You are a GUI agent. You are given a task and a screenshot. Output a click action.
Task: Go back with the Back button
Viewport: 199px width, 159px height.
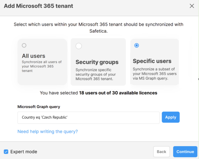click(161, 152)
